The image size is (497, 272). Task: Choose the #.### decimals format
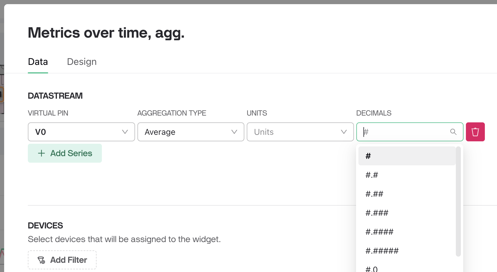407,213
